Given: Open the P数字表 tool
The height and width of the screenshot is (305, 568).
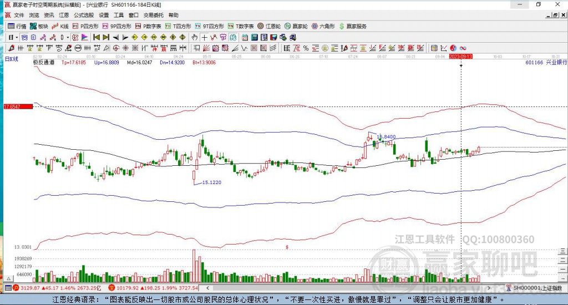Looking at the screenshot, I should [x=148, y=26].
